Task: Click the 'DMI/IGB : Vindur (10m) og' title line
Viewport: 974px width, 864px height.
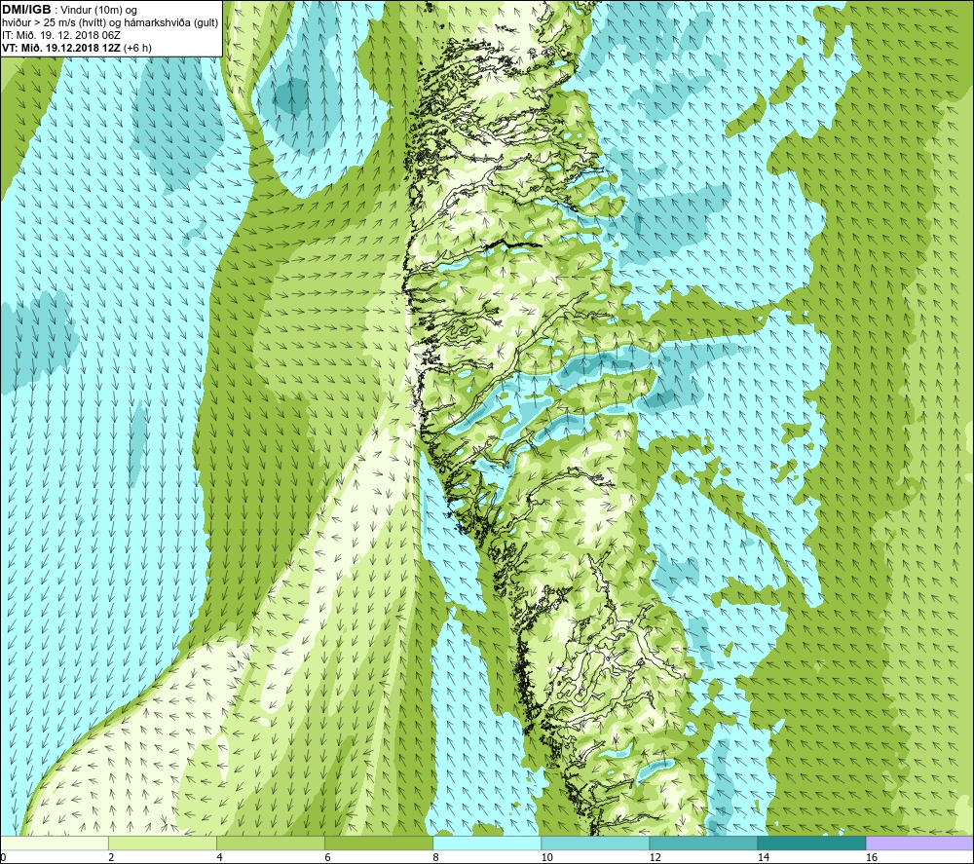Action: click(x=69, y=10)
